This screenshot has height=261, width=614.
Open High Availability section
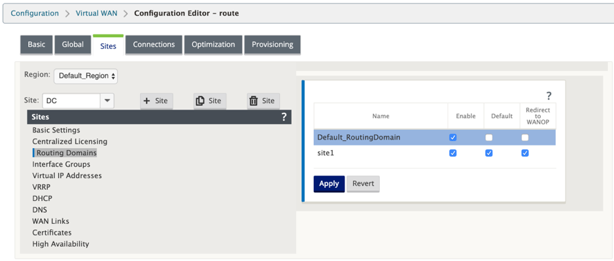coord(60,244)
